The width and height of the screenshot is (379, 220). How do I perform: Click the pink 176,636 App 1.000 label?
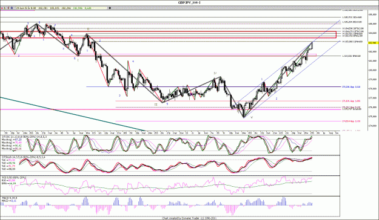tap(351, 101)
